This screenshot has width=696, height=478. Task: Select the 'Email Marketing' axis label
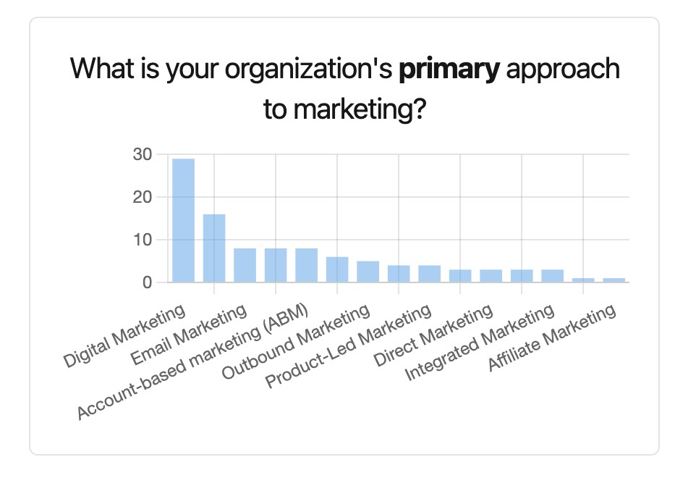pos(190,336)
